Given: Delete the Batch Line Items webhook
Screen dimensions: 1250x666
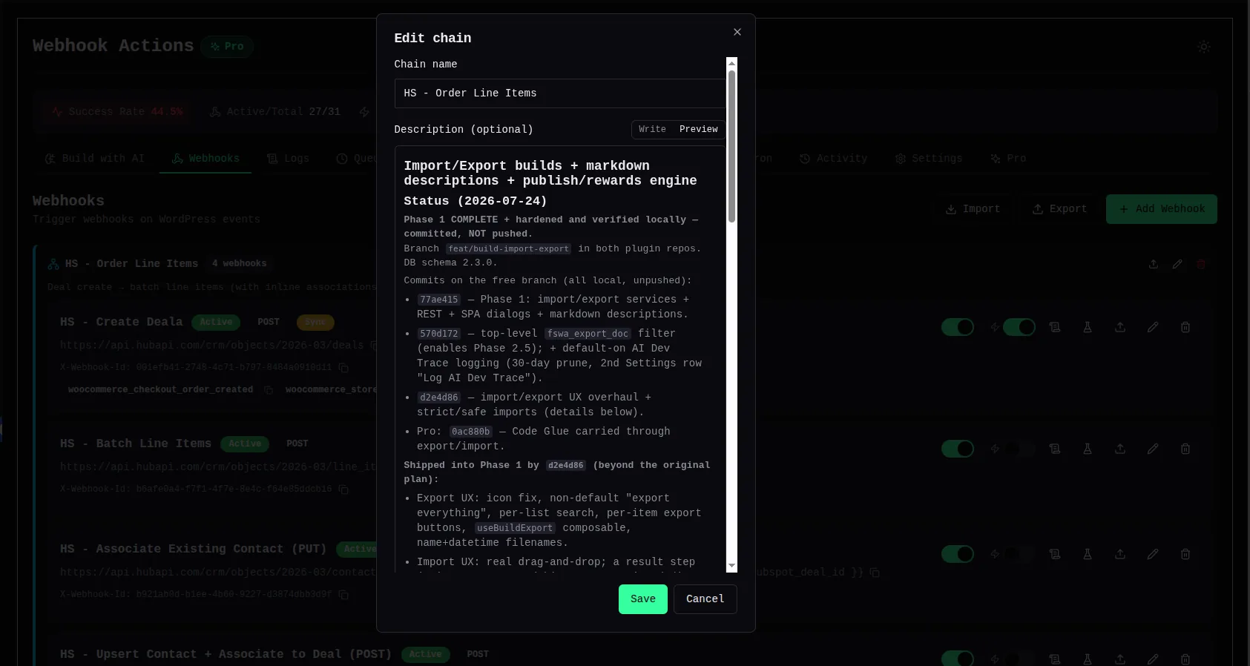Looking at the screenshot, I should coord(1185,449).
